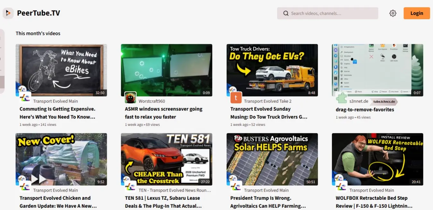Viewport: 433px width, 210px height.
Task: Open 'Transport Evolved Sunday Musing' video title
Action: [x=269, y=113]
